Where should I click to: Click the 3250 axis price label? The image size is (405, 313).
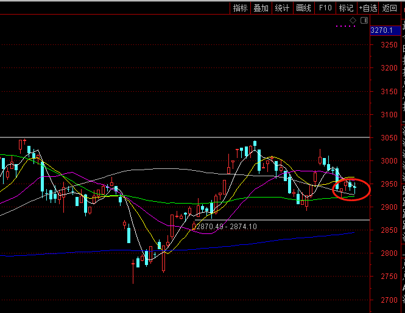tap(389, 45)
